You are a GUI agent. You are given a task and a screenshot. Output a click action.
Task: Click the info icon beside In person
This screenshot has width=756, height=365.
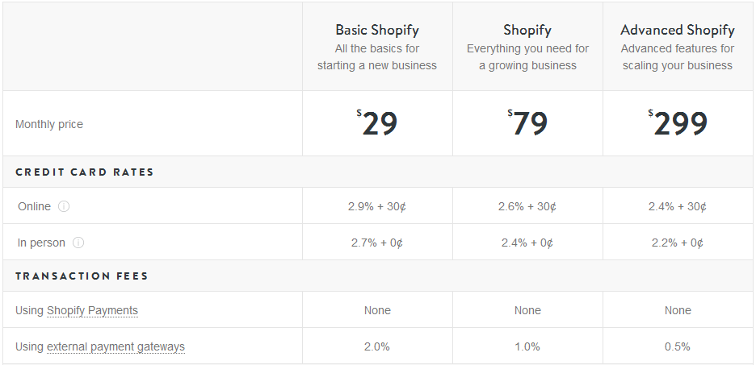pyautogui.click(x=78, y=243)
